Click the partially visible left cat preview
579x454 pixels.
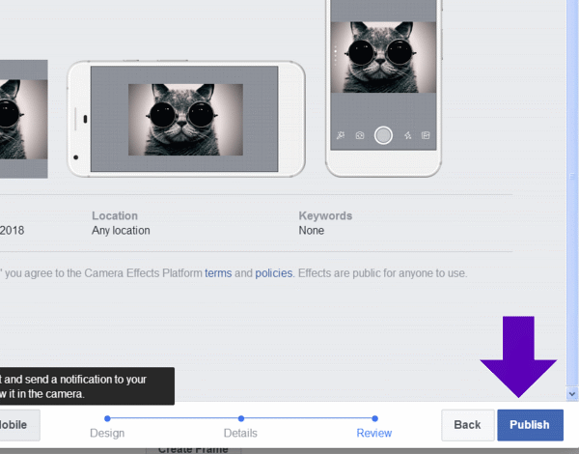pos(23,116)
